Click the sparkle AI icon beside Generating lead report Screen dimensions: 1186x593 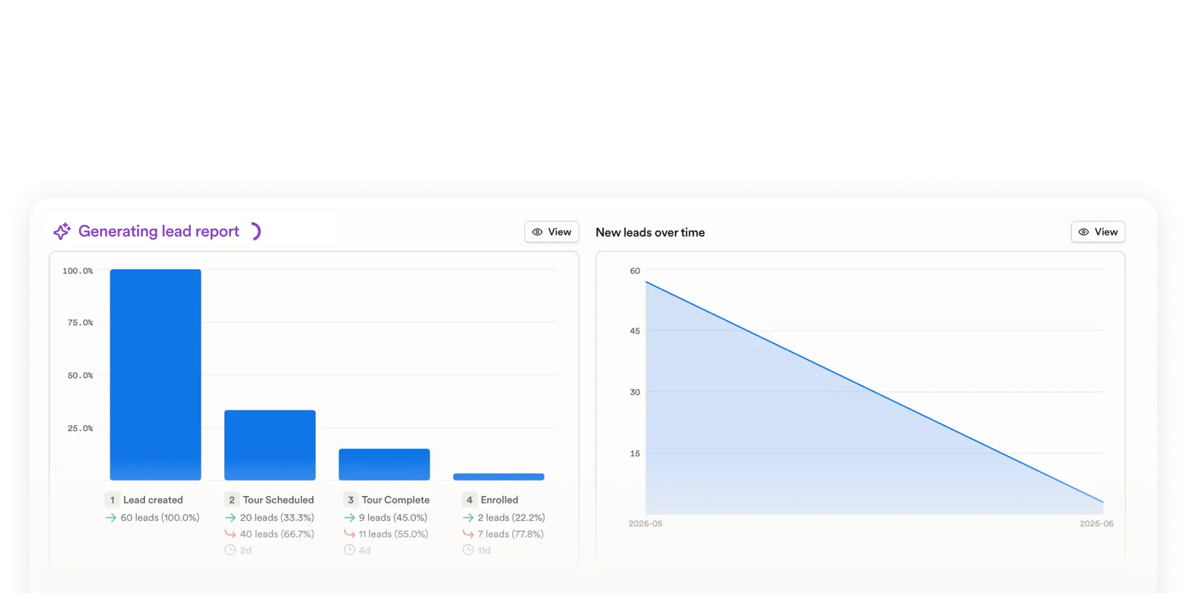(62, 232)
